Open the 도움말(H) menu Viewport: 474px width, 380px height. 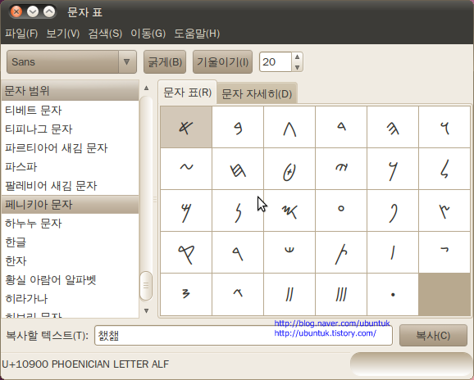[x=197, y=34]
